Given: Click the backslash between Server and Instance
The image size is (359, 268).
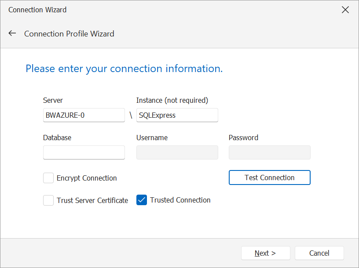Looking at the screenshot, I should pyautogui.click(x=130, y=115).
